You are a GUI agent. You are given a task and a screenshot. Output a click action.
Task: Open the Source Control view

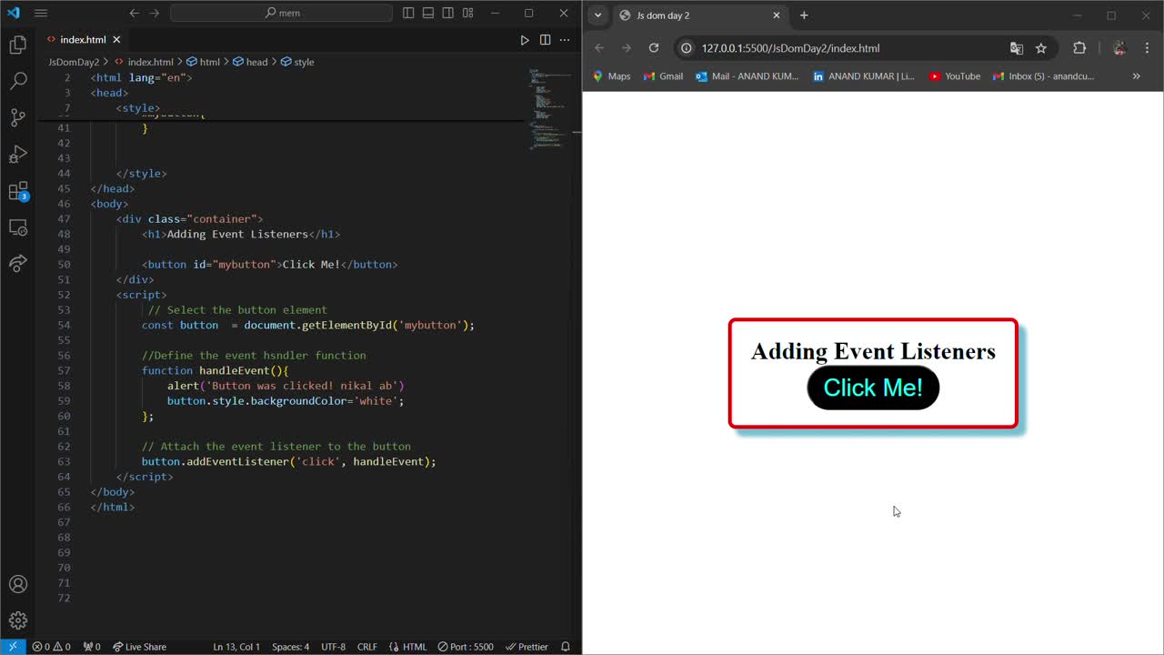(18, 117)
